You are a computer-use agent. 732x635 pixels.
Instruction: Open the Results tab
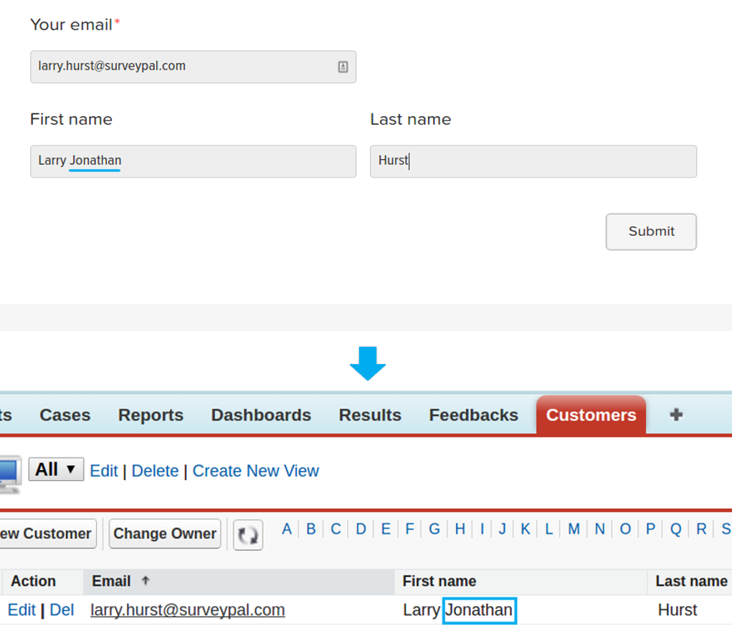370,415
